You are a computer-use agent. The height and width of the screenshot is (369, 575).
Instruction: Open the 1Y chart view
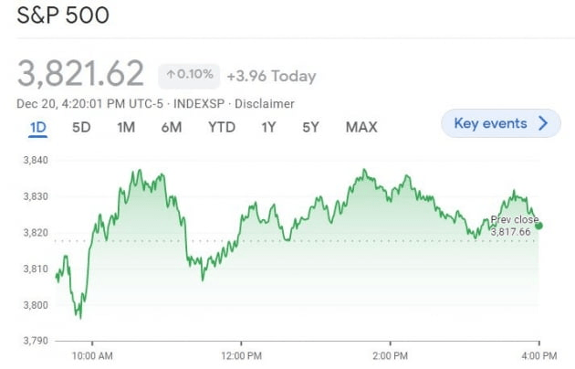pyautogui.click(x=268, y=127)
